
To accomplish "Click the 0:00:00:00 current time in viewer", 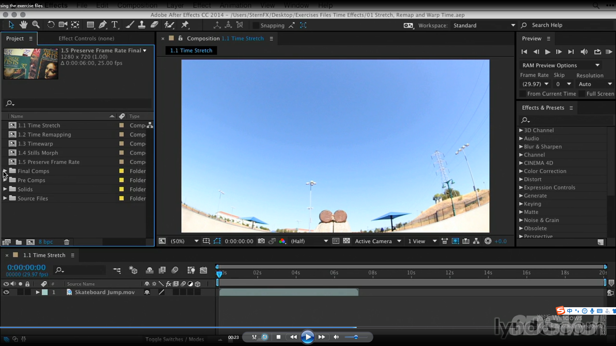I will coord(239,241).
